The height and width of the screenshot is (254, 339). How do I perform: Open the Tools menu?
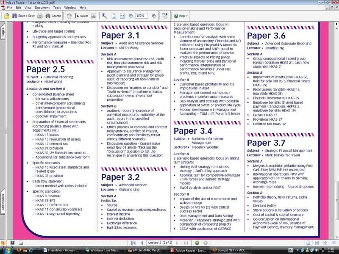pyautogui.click(x=57, y=8)
